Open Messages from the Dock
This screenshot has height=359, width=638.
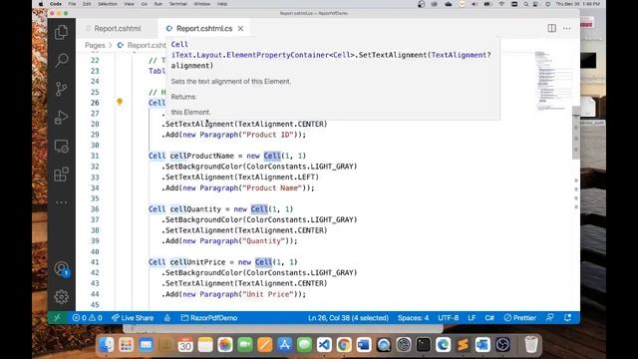coord(304,345)
